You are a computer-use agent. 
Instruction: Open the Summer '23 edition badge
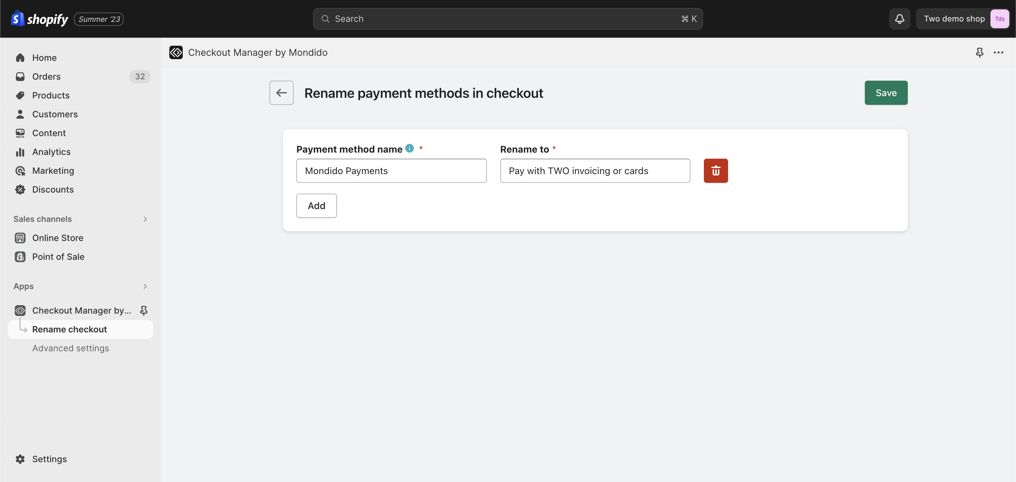pyautogui.click(x=98, y=19)
